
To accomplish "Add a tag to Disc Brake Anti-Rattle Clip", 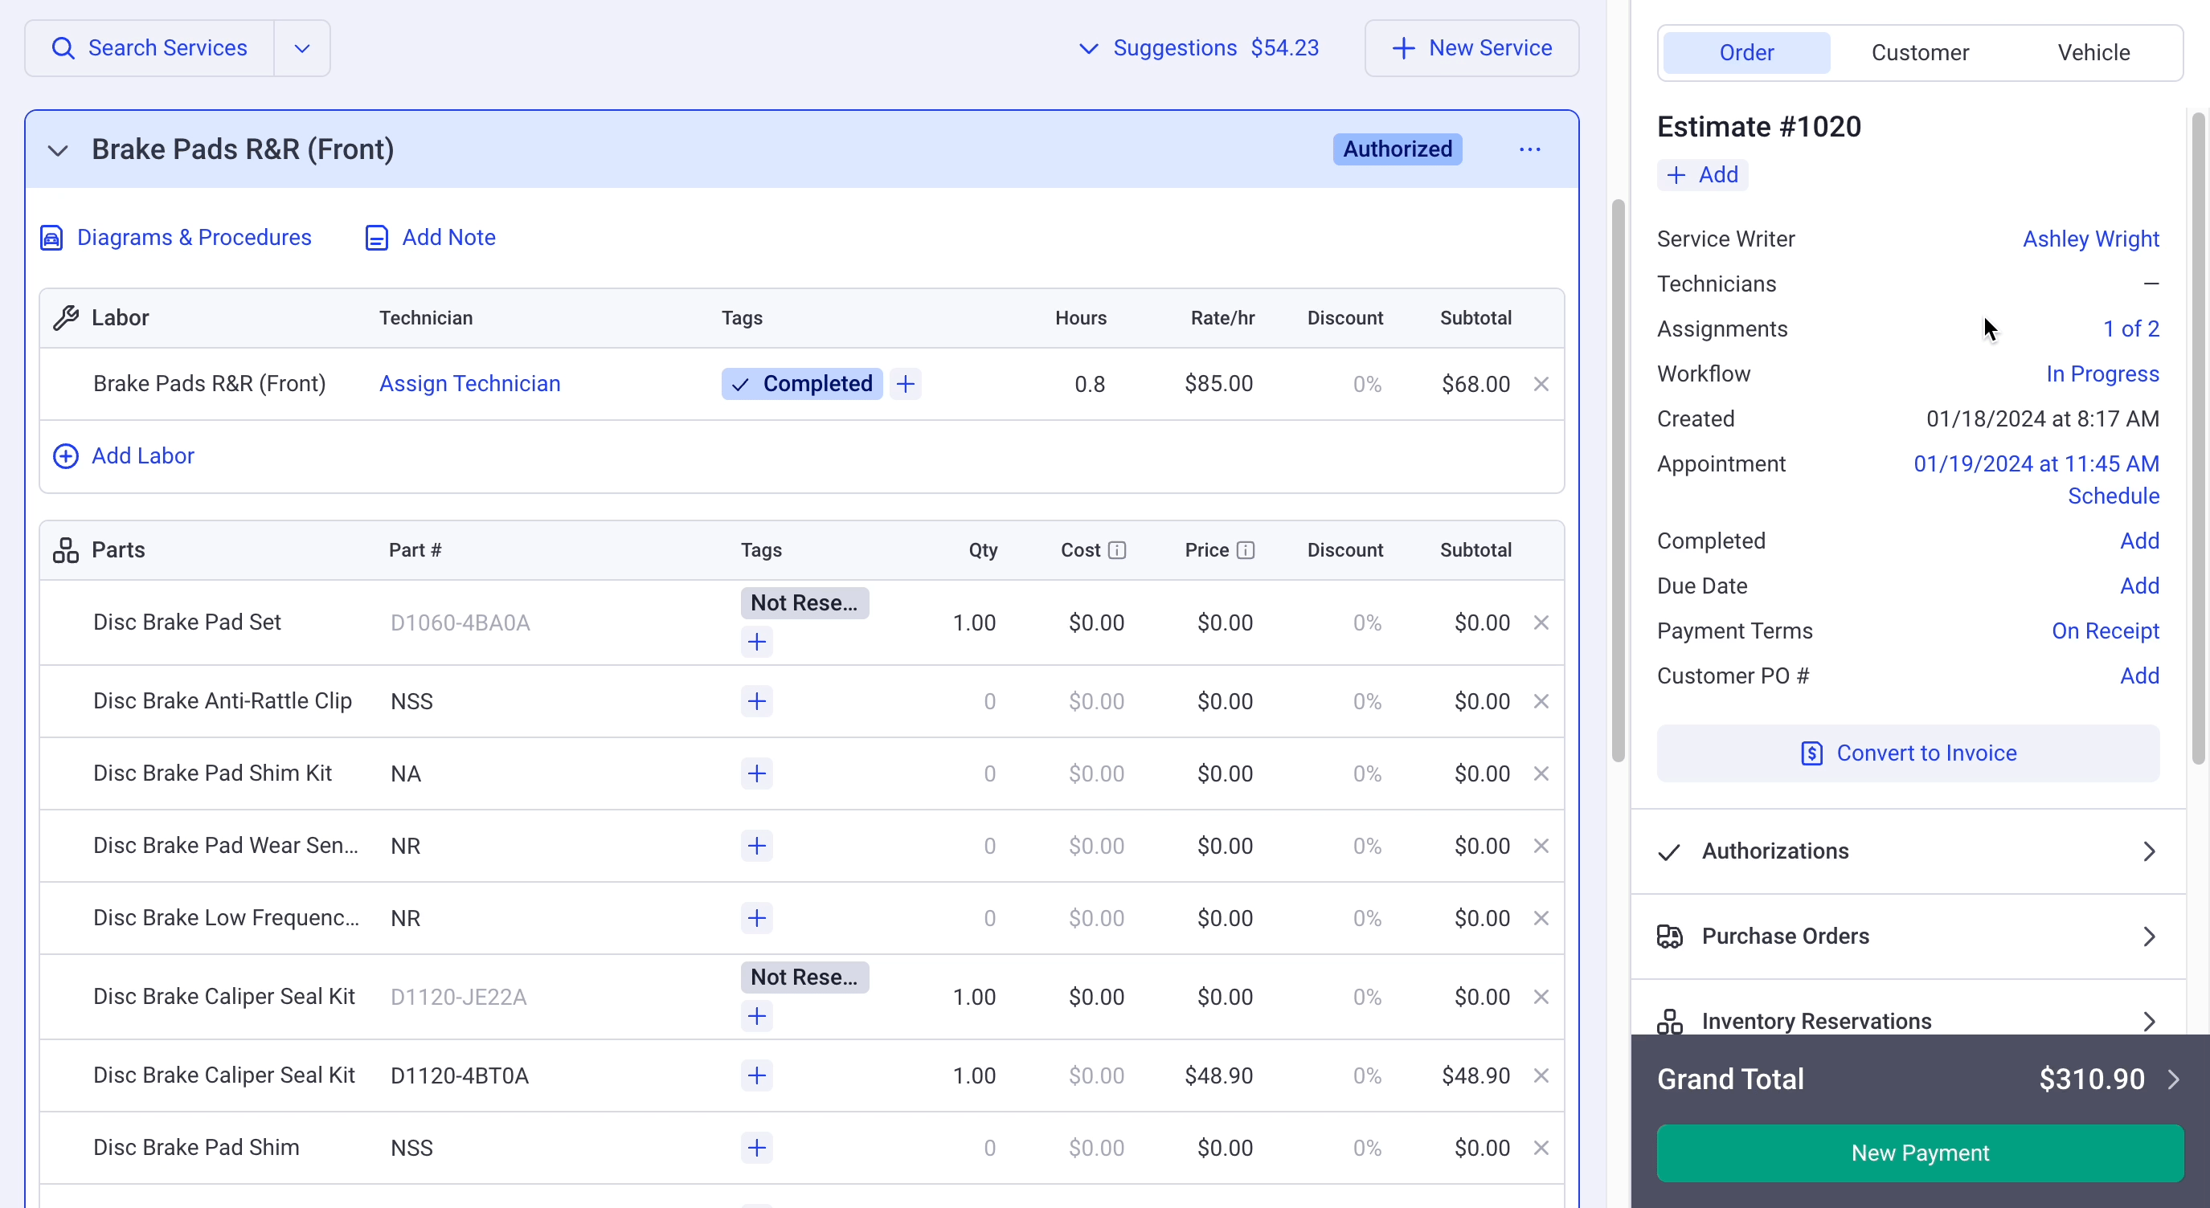I will click(x=756, y=700).
